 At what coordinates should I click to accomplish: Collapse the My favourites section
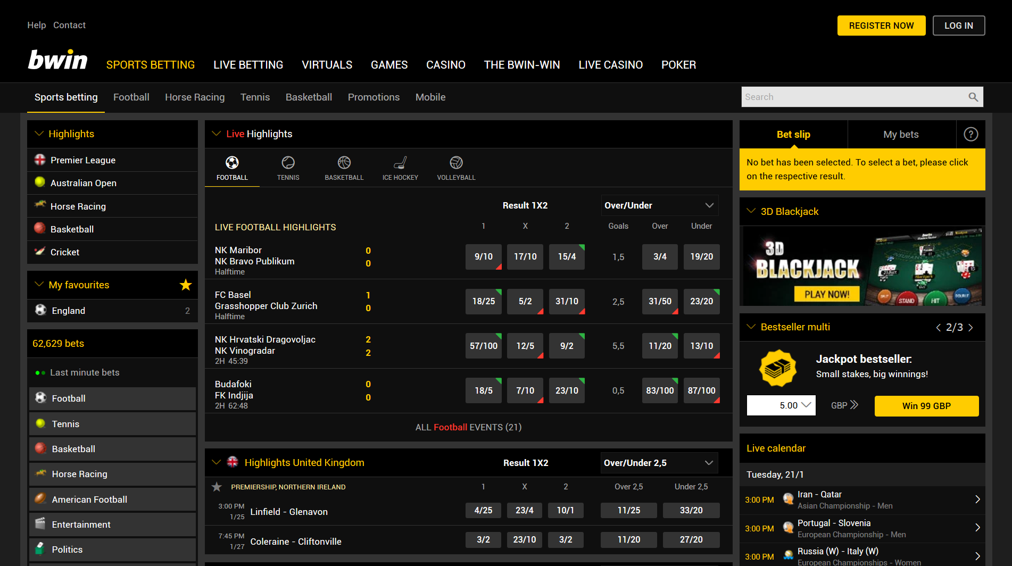39,284
